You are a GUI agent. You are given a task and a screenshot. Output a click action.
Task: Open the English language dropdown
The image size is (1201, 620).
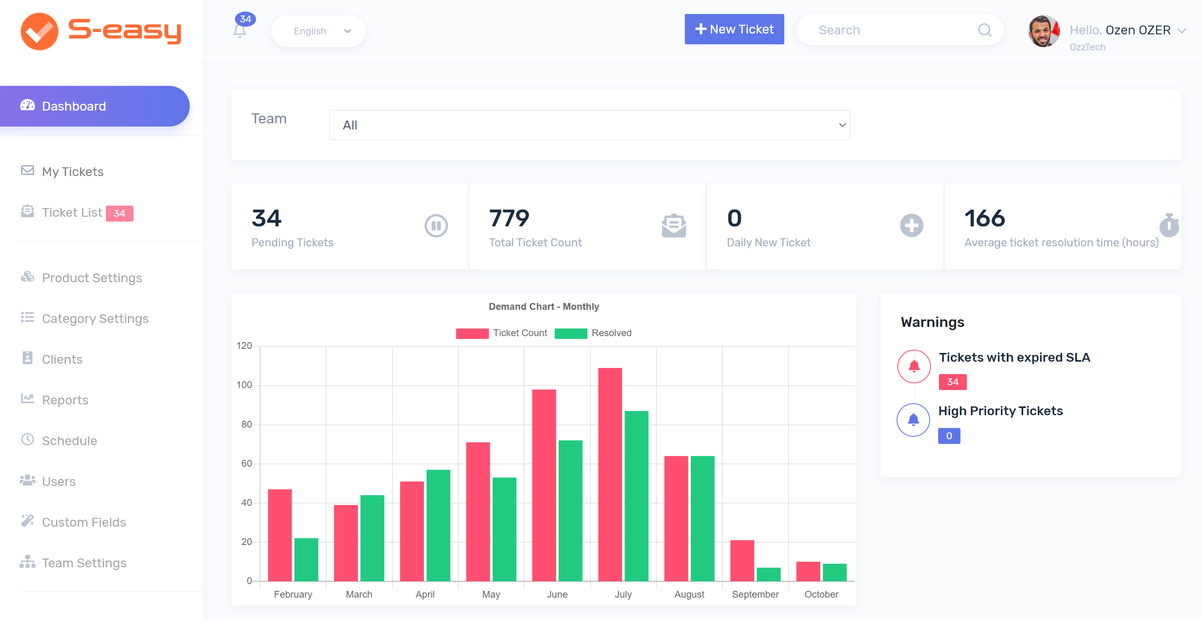[318, 31]
